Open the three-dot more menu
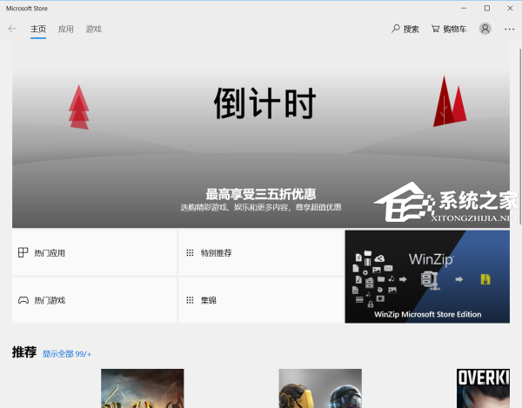This screenshot has height=408, width=522. 509,30
